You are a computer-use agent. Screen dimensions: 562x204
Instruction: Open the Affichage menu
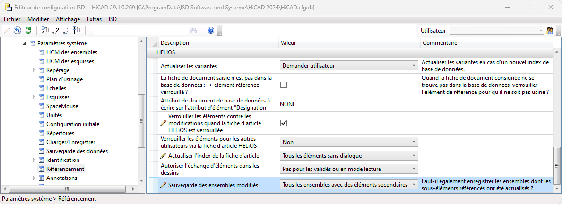[x=67, y=19]
